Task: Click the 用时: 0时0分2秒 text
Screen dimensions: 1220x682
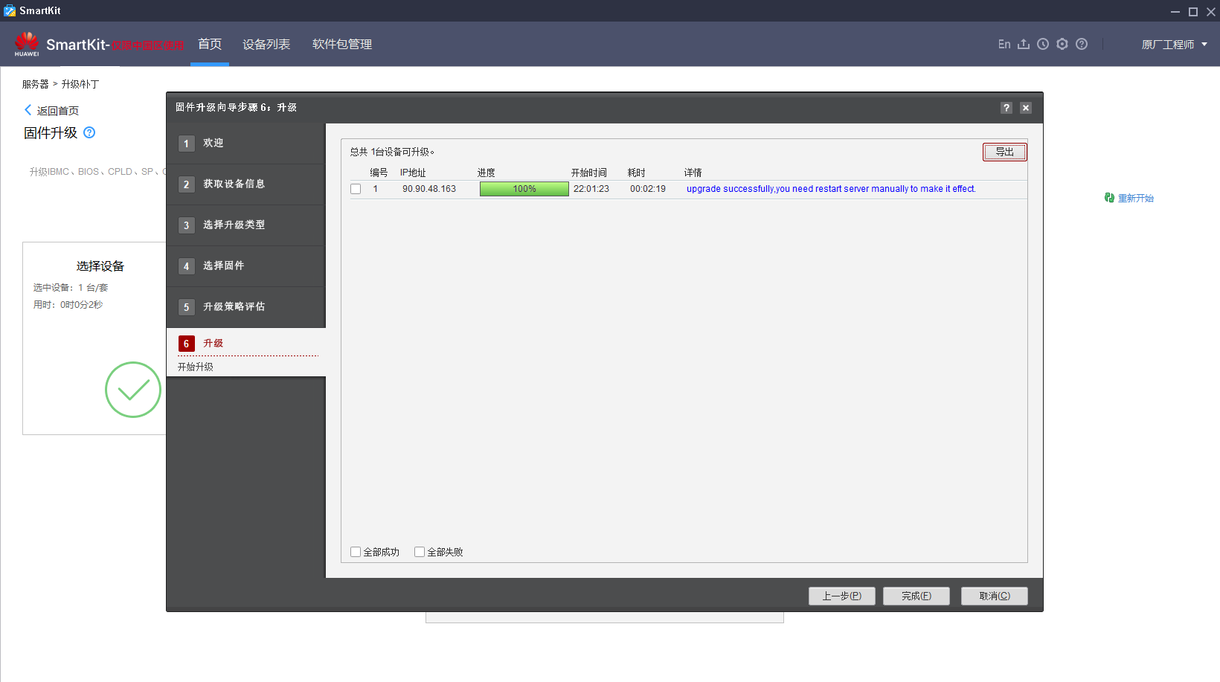Action: click(68, 305)
